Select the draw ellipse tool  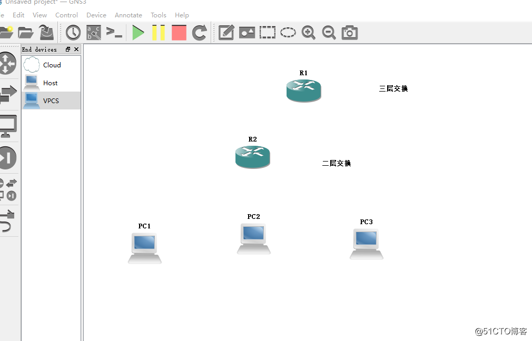(288, 33)
